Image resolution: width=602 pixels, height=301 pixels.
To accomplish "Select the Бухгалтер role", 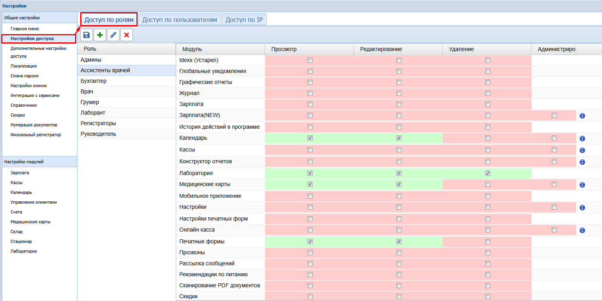I will point(93,81).
